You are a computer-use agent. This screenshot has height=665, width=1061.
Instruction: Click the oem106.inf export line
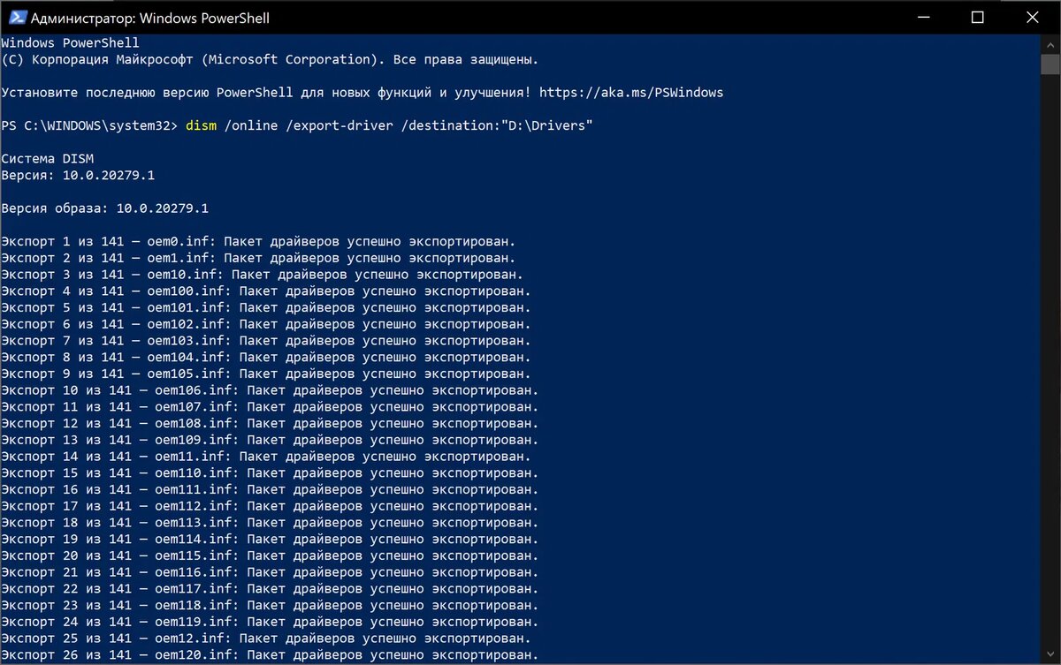[x=270, y=390]
